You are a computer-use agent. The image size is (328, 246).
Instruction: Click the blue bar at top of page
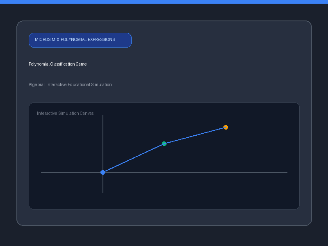tap(164, 2)
